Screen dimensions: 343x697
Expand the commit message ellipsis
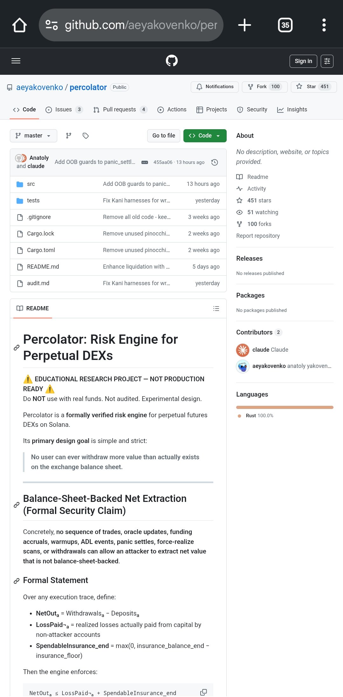click(145, 162)
